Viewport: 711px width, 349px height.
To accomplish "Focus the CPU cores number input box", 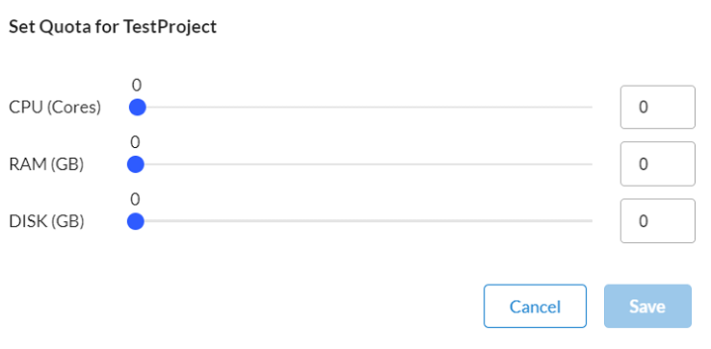I will click(657, 108).
